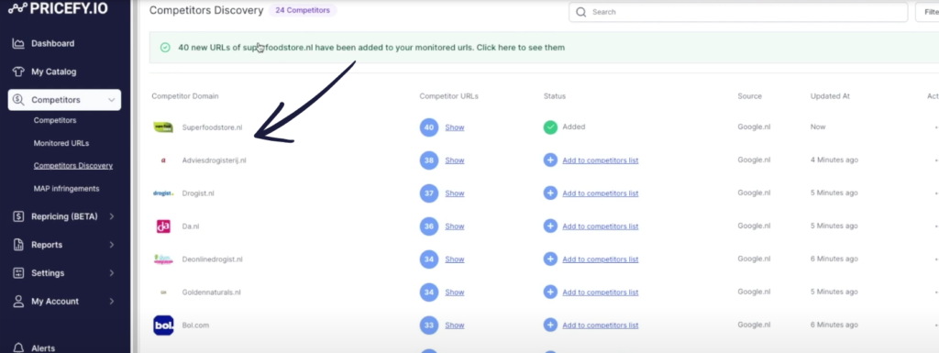The image size is (939, 353).
Task: Expand the Repricing (BETA) chevron
Action: pyautogui.click(x=111, y=216)
